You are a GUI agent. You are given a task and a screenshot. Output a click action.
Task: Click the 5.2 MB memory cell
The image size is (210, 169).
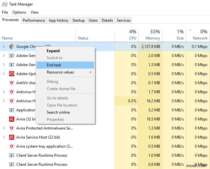150,110
